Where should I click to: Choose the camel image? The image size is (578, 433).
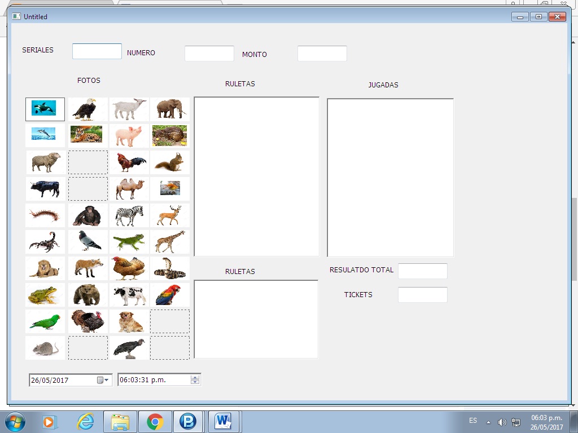tap(129, 188)
